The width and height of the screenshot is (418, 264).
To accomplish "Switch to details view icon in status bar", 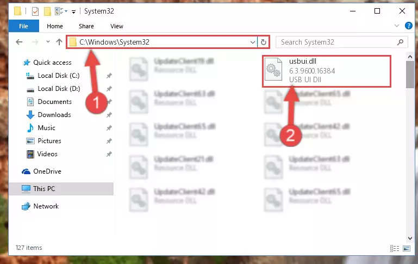I will [x=395, y=249].
